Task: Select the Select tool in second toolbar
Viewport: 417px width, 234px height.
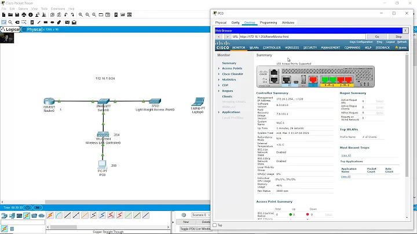Action: point(3,23)
